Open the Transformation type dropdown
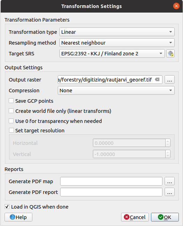The image size is (183, 226). pyautogui.click(x=117, y=32)
